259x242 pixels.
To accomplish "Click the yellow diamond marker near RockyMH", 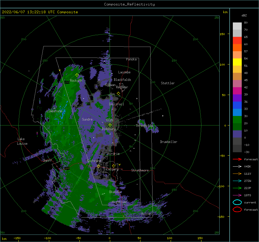I will (x=77, y=75).
